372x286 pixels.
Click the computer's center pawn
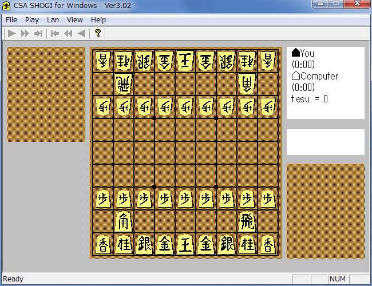pos(185,107)
